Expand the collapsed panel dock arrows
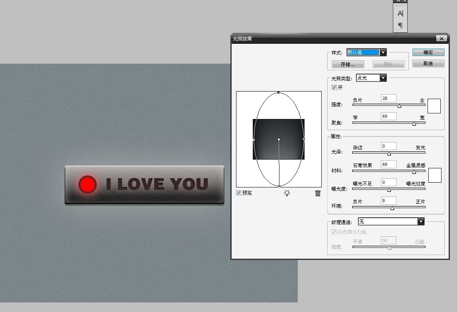This screenshot has height=312, width=457. pyautogui.click(x=398, y=1)
